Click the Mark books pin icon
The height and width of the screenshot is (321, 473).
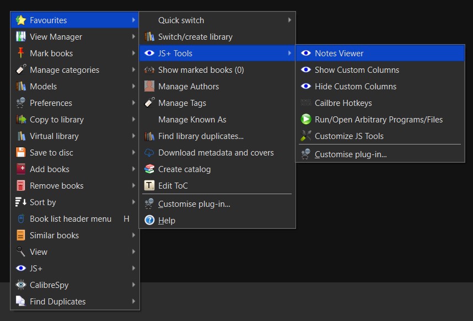[x=21, y=54]
